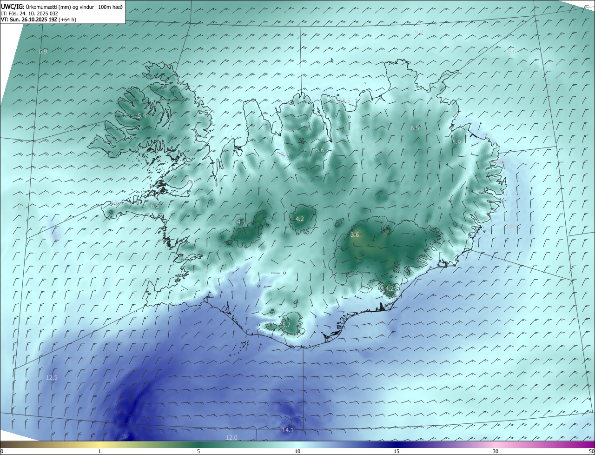Click the 14.1 value south of Iceland
Screen dimensions: 595x455
[288, 430]
